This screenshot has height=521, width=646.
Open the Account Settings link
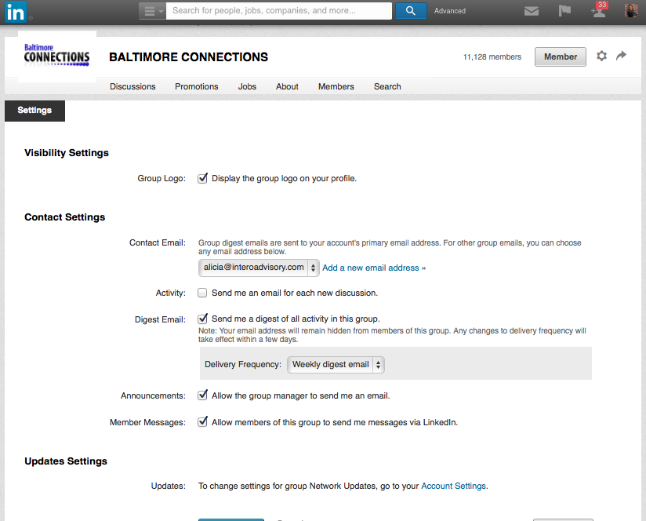coord(454,486)
